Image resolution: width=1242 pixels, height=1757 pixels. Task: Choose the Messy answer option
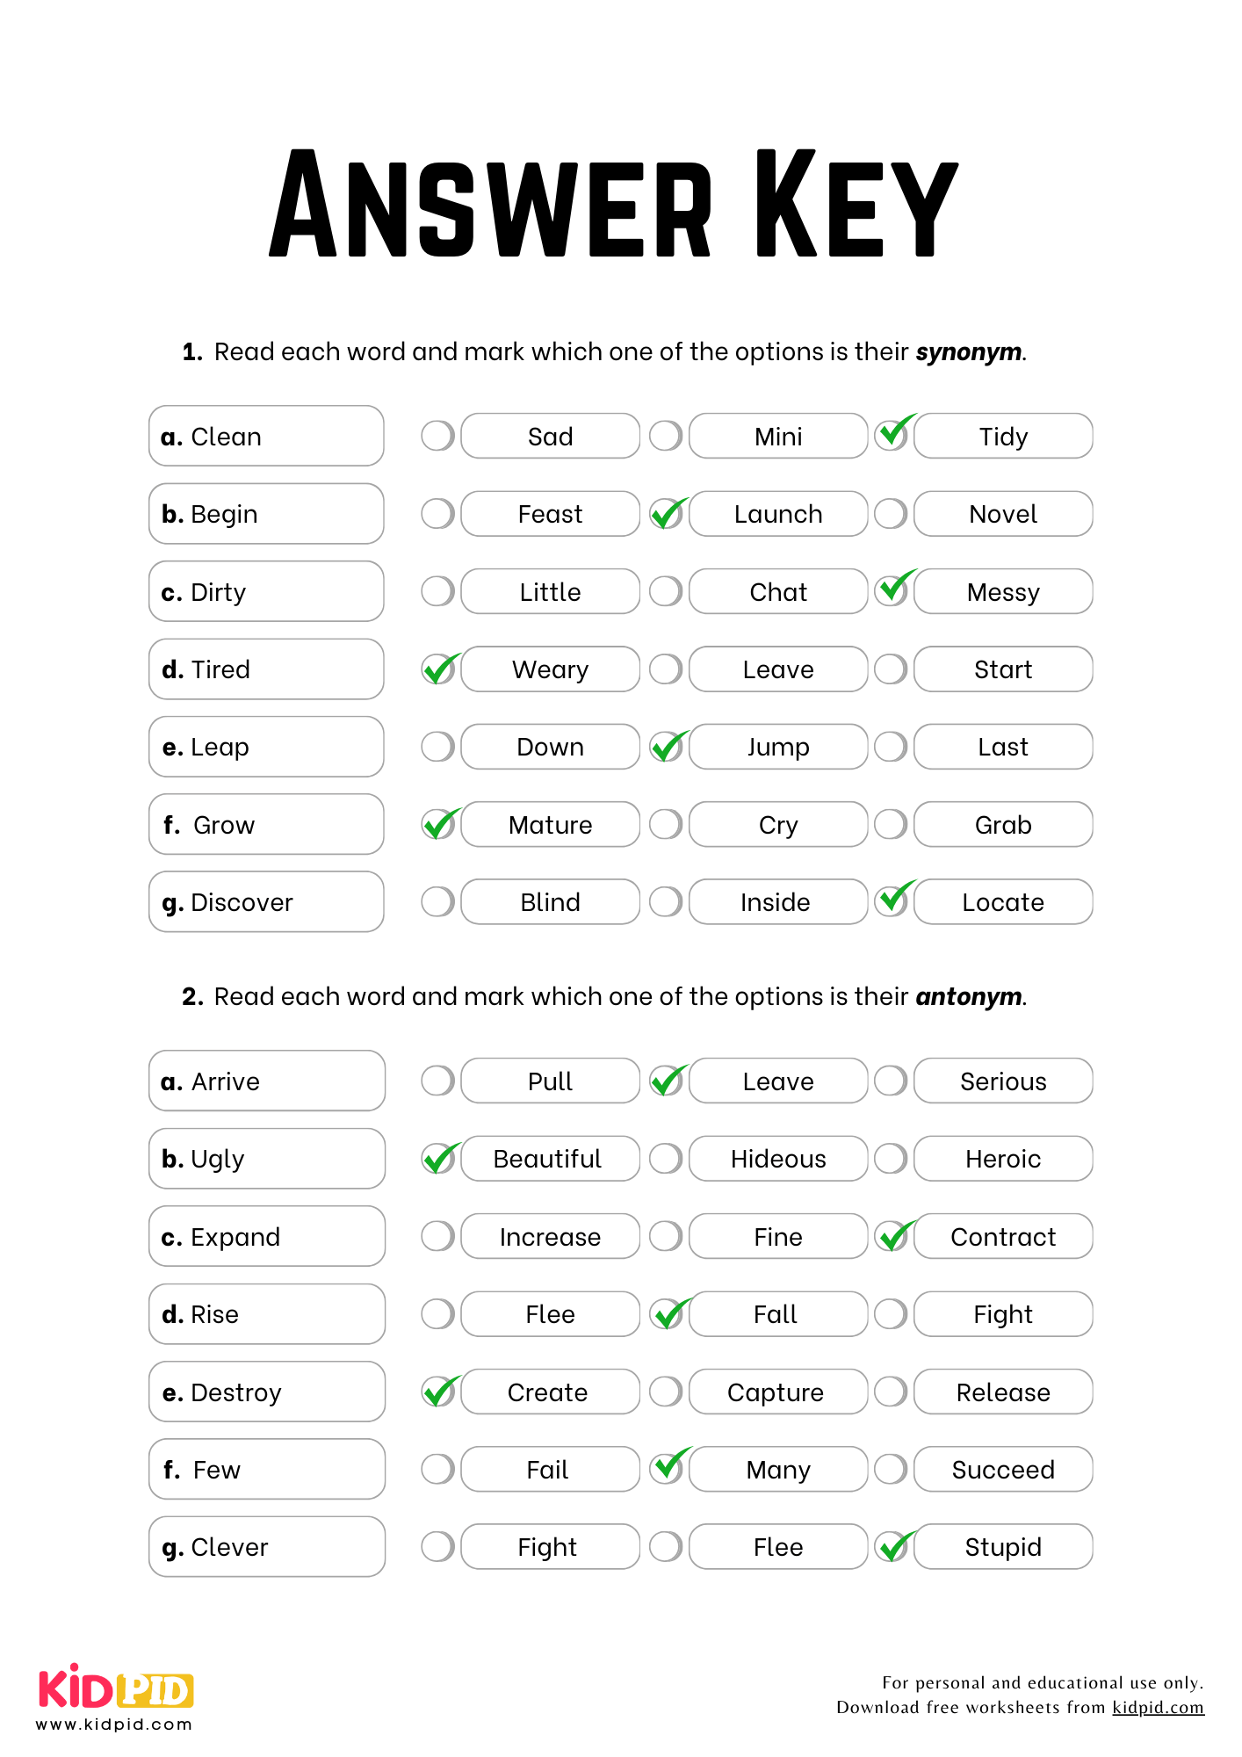point(1003,591)
